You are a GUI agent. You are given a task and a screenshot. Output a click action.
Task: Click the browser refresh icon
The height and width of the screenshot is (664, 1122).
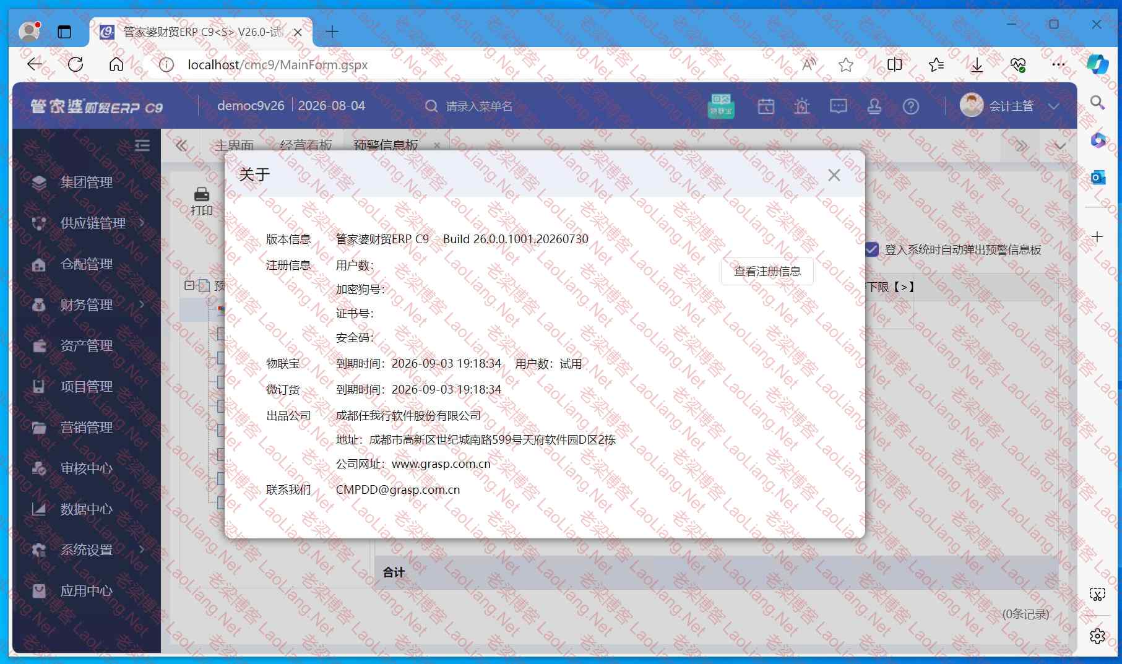pyautogui.click(x=76, y=64)
